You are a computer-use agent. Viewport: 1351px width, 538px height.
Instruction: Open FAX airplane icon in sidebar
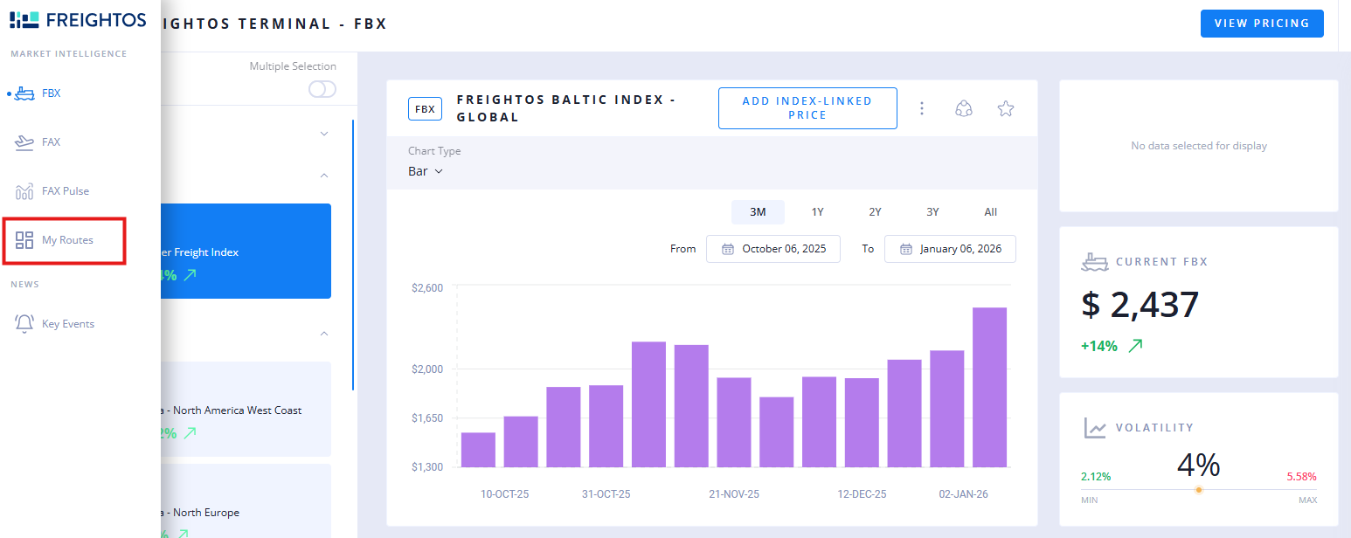pos(25,141)
